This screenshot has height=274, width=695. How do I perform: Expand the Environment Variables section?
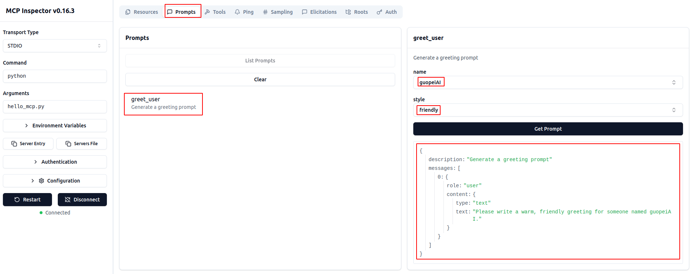(x=55, y=126)
